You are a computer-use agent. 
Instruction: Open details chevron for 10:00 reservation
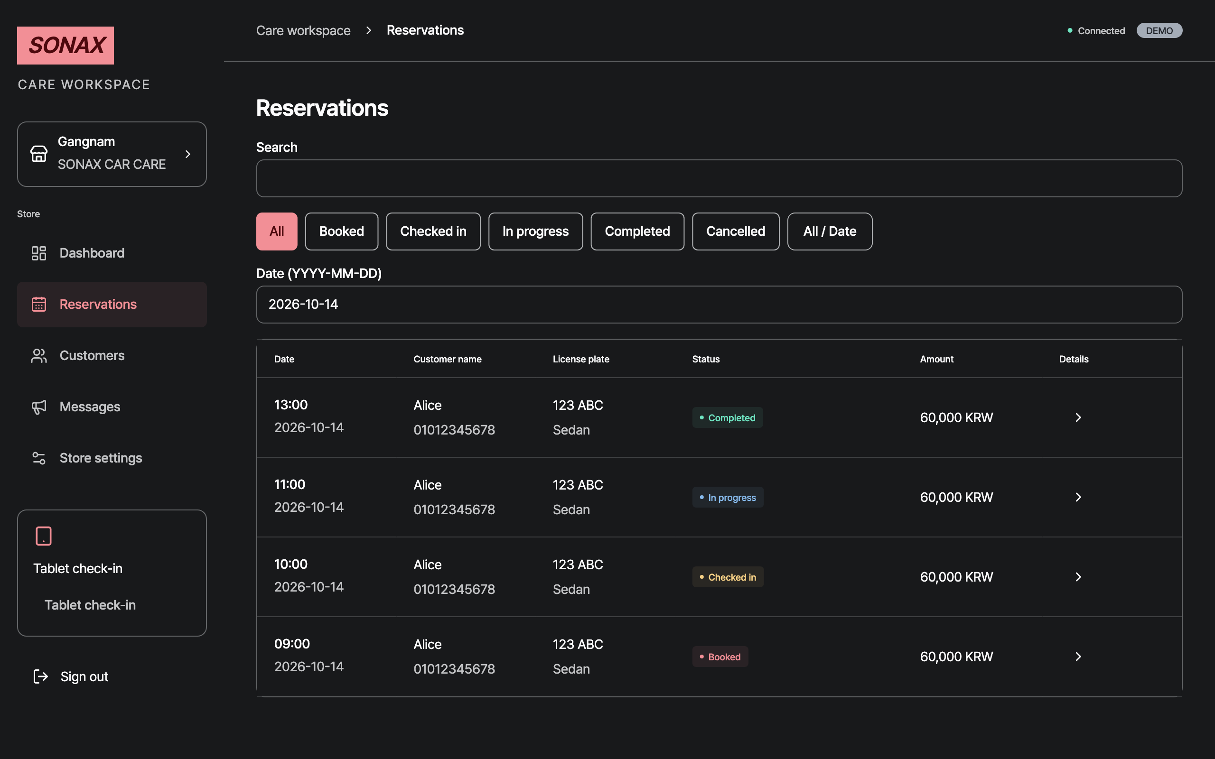click(x=1078, y=577)
